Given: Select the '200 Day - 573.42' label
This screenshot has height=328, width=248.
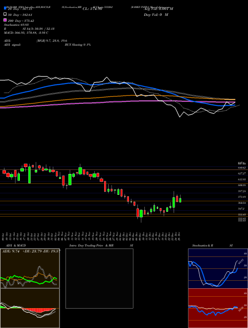Looking at the screenshot, I should [21, 21].
